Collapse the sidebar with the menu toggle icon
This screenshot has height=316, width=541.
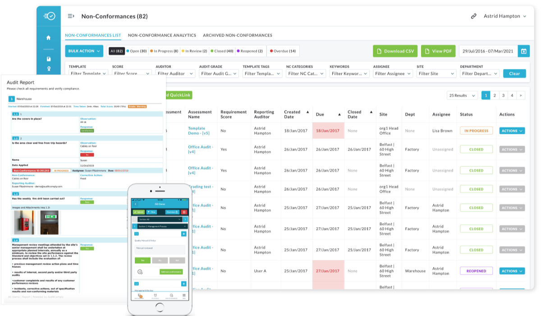click(71, 16)
